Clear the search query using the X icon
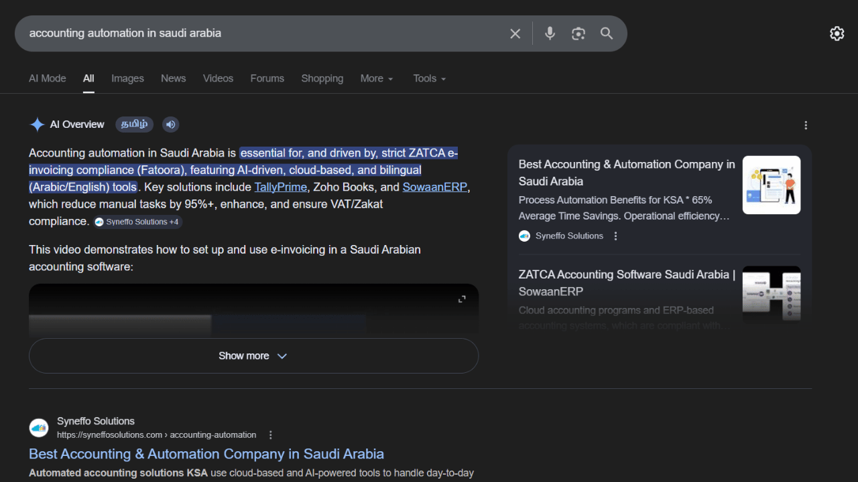The image size is (858, 482). tap(515, 33)
